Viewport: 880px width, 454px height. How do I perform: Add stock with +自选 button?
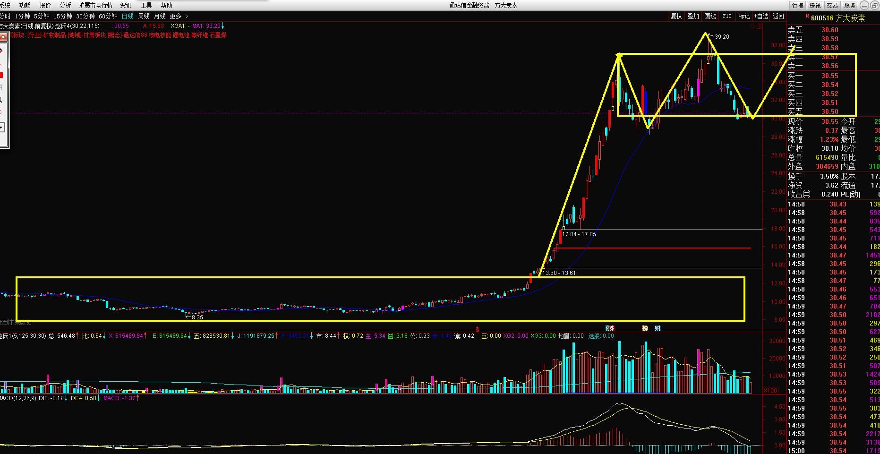761,16
